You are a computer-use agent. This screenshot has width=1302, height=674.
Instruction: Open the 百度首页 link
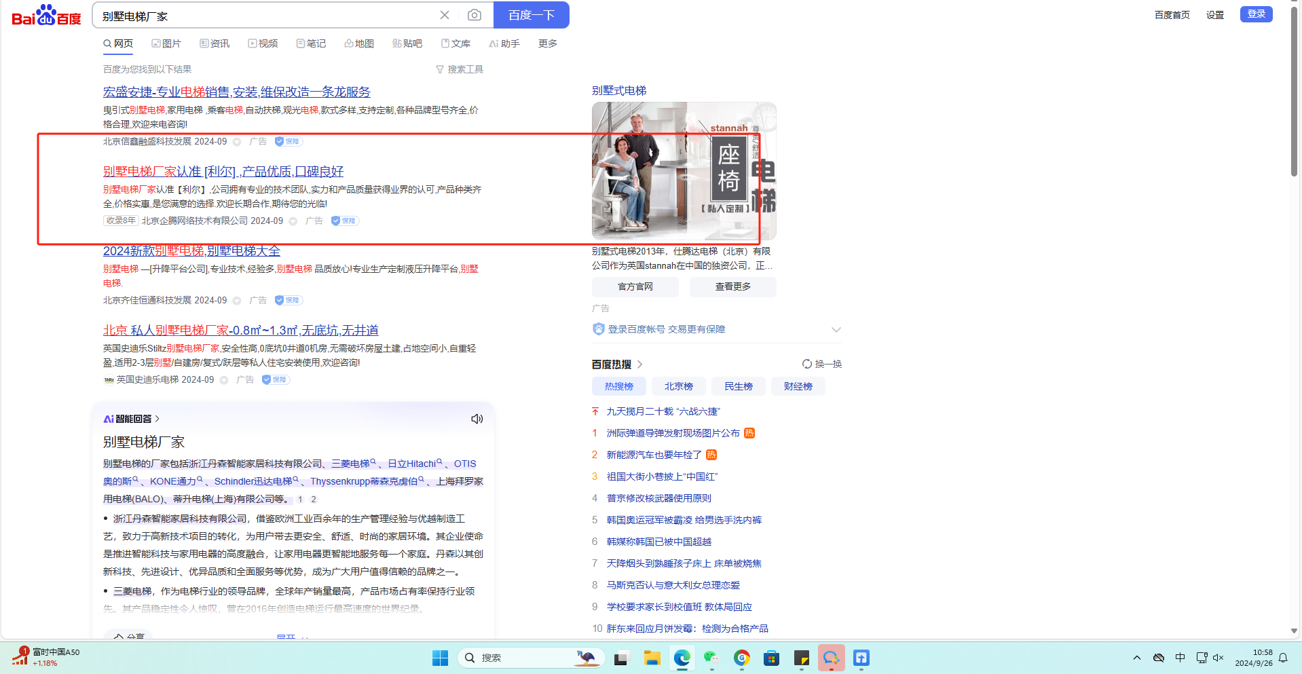click(1172, 15)
